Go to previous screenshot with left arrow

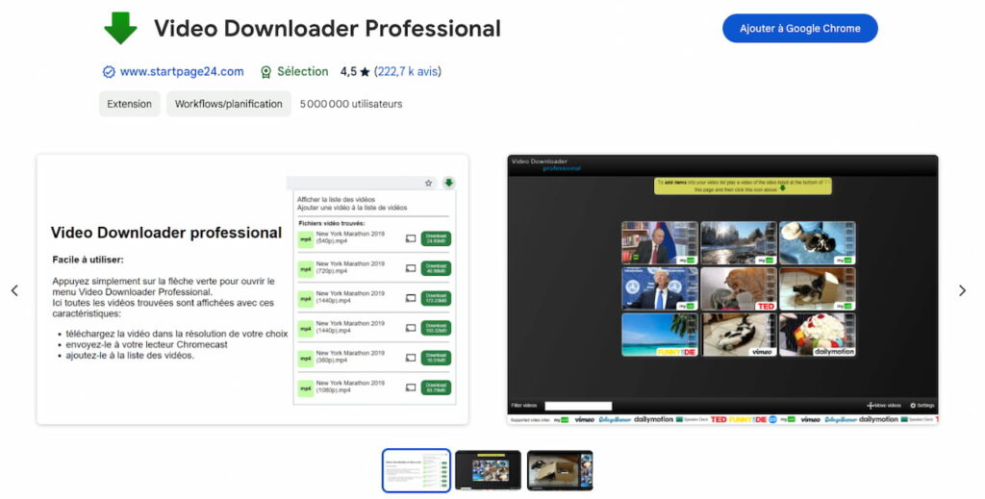click(14, 290)
